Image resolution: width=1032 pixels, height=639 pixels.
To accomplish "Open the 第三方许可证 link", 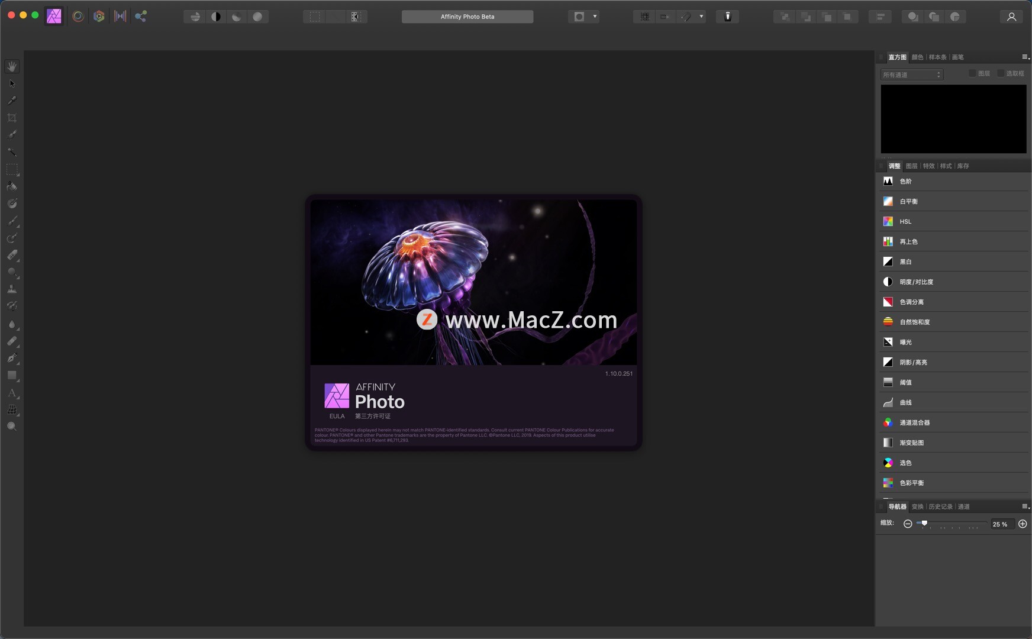I will (x=373, y=417).
